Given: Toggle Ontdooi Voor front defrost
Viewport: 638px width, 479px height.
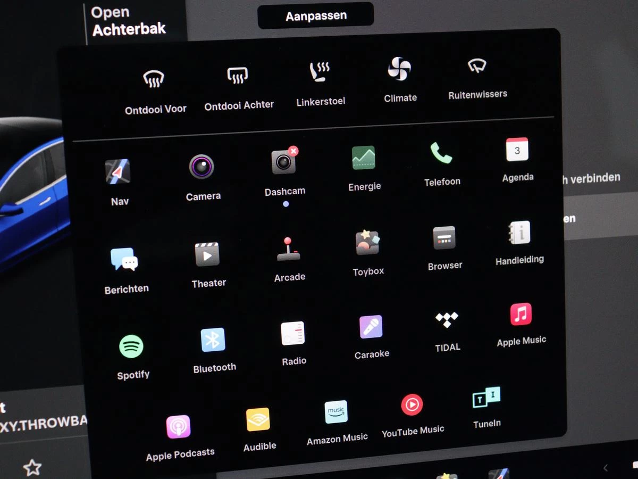Looking at the screenshot, I should tap(154, 79).
